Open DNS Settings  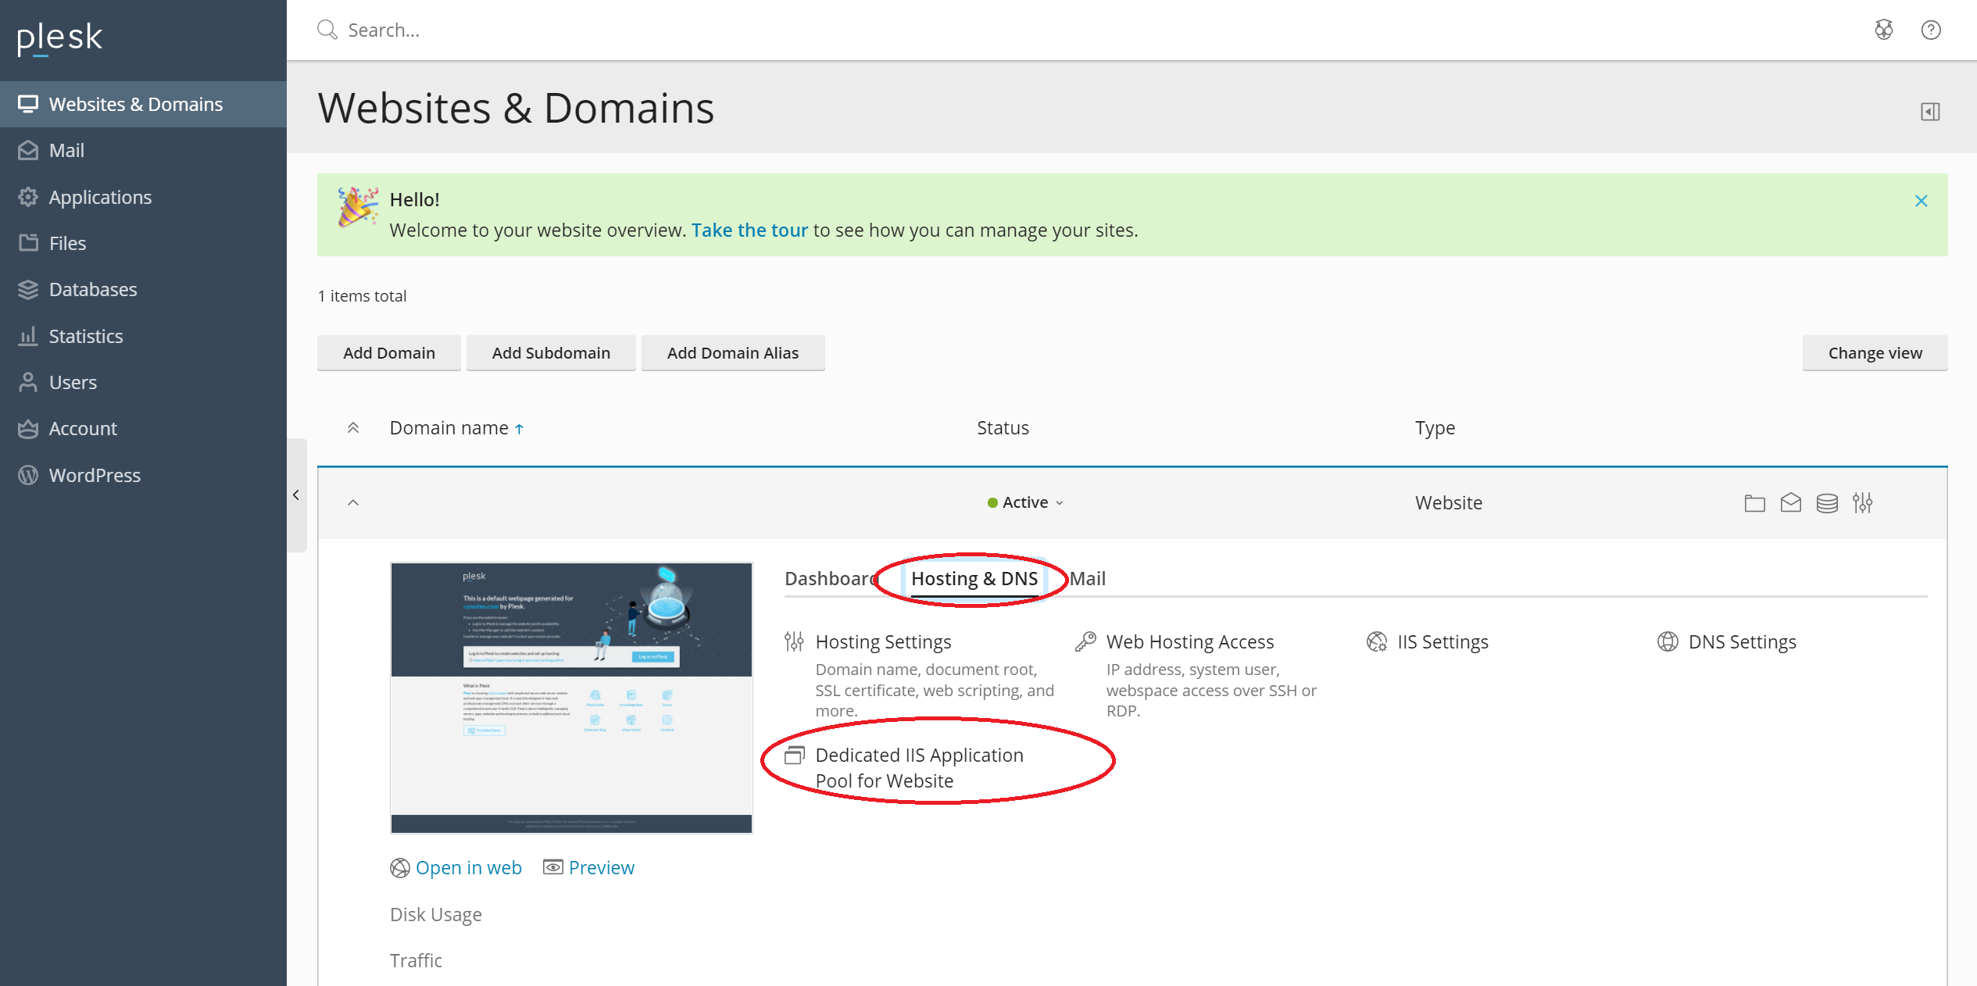[1742, 641]
